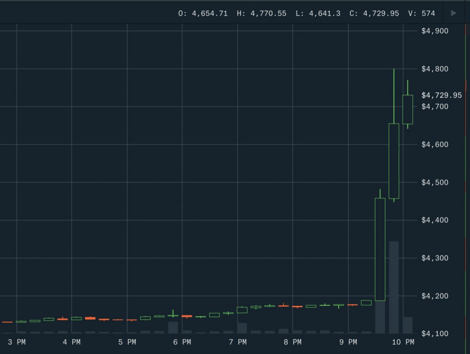Click the 3 PM time axis label
The width and height of the screenshot is (470, 354).
17,342
